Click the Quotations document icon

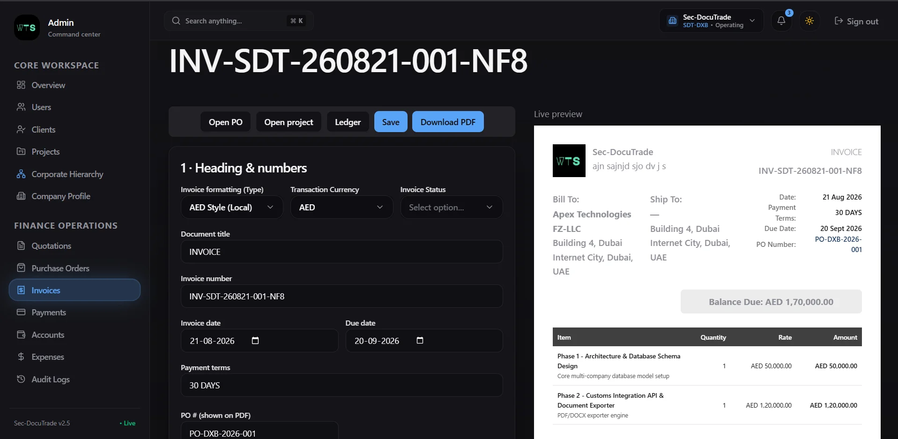click(21, 246)
